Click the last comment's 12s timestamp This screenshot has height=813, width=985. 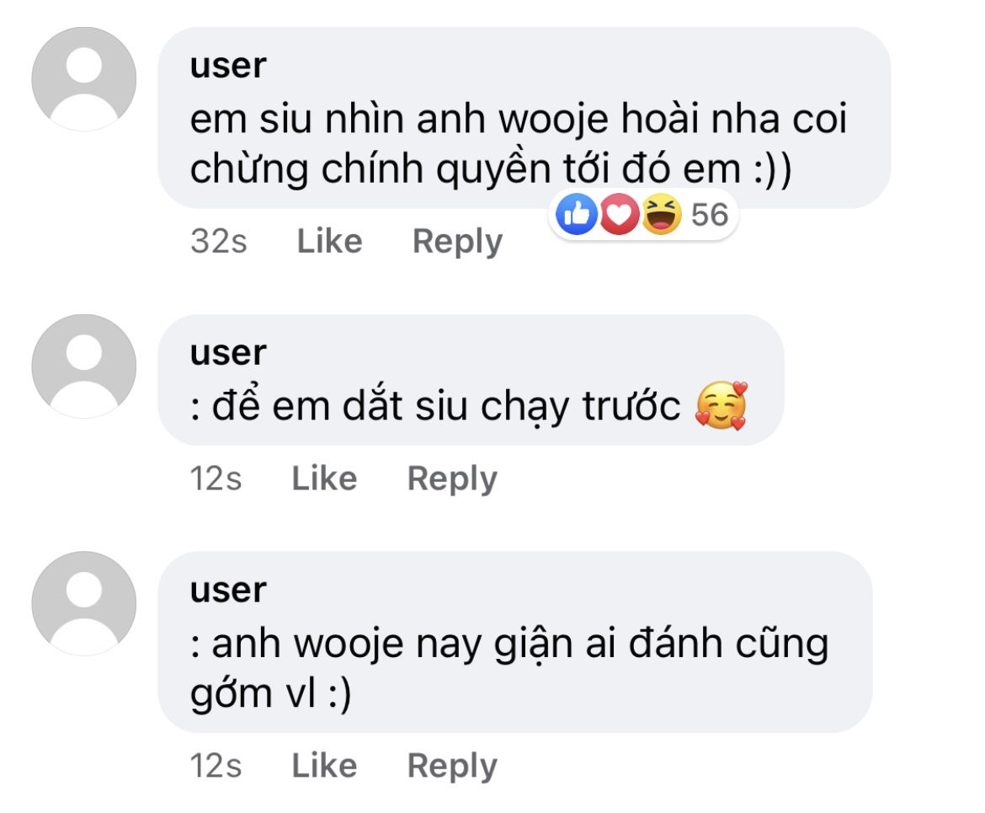pos(216,765)
